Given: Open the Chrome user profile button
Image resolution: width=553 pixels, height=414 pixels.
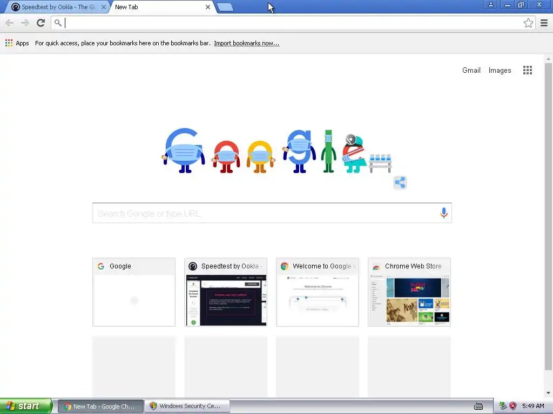Looking at the screenshot, I should pyautogui.click(x=490, y=4).
